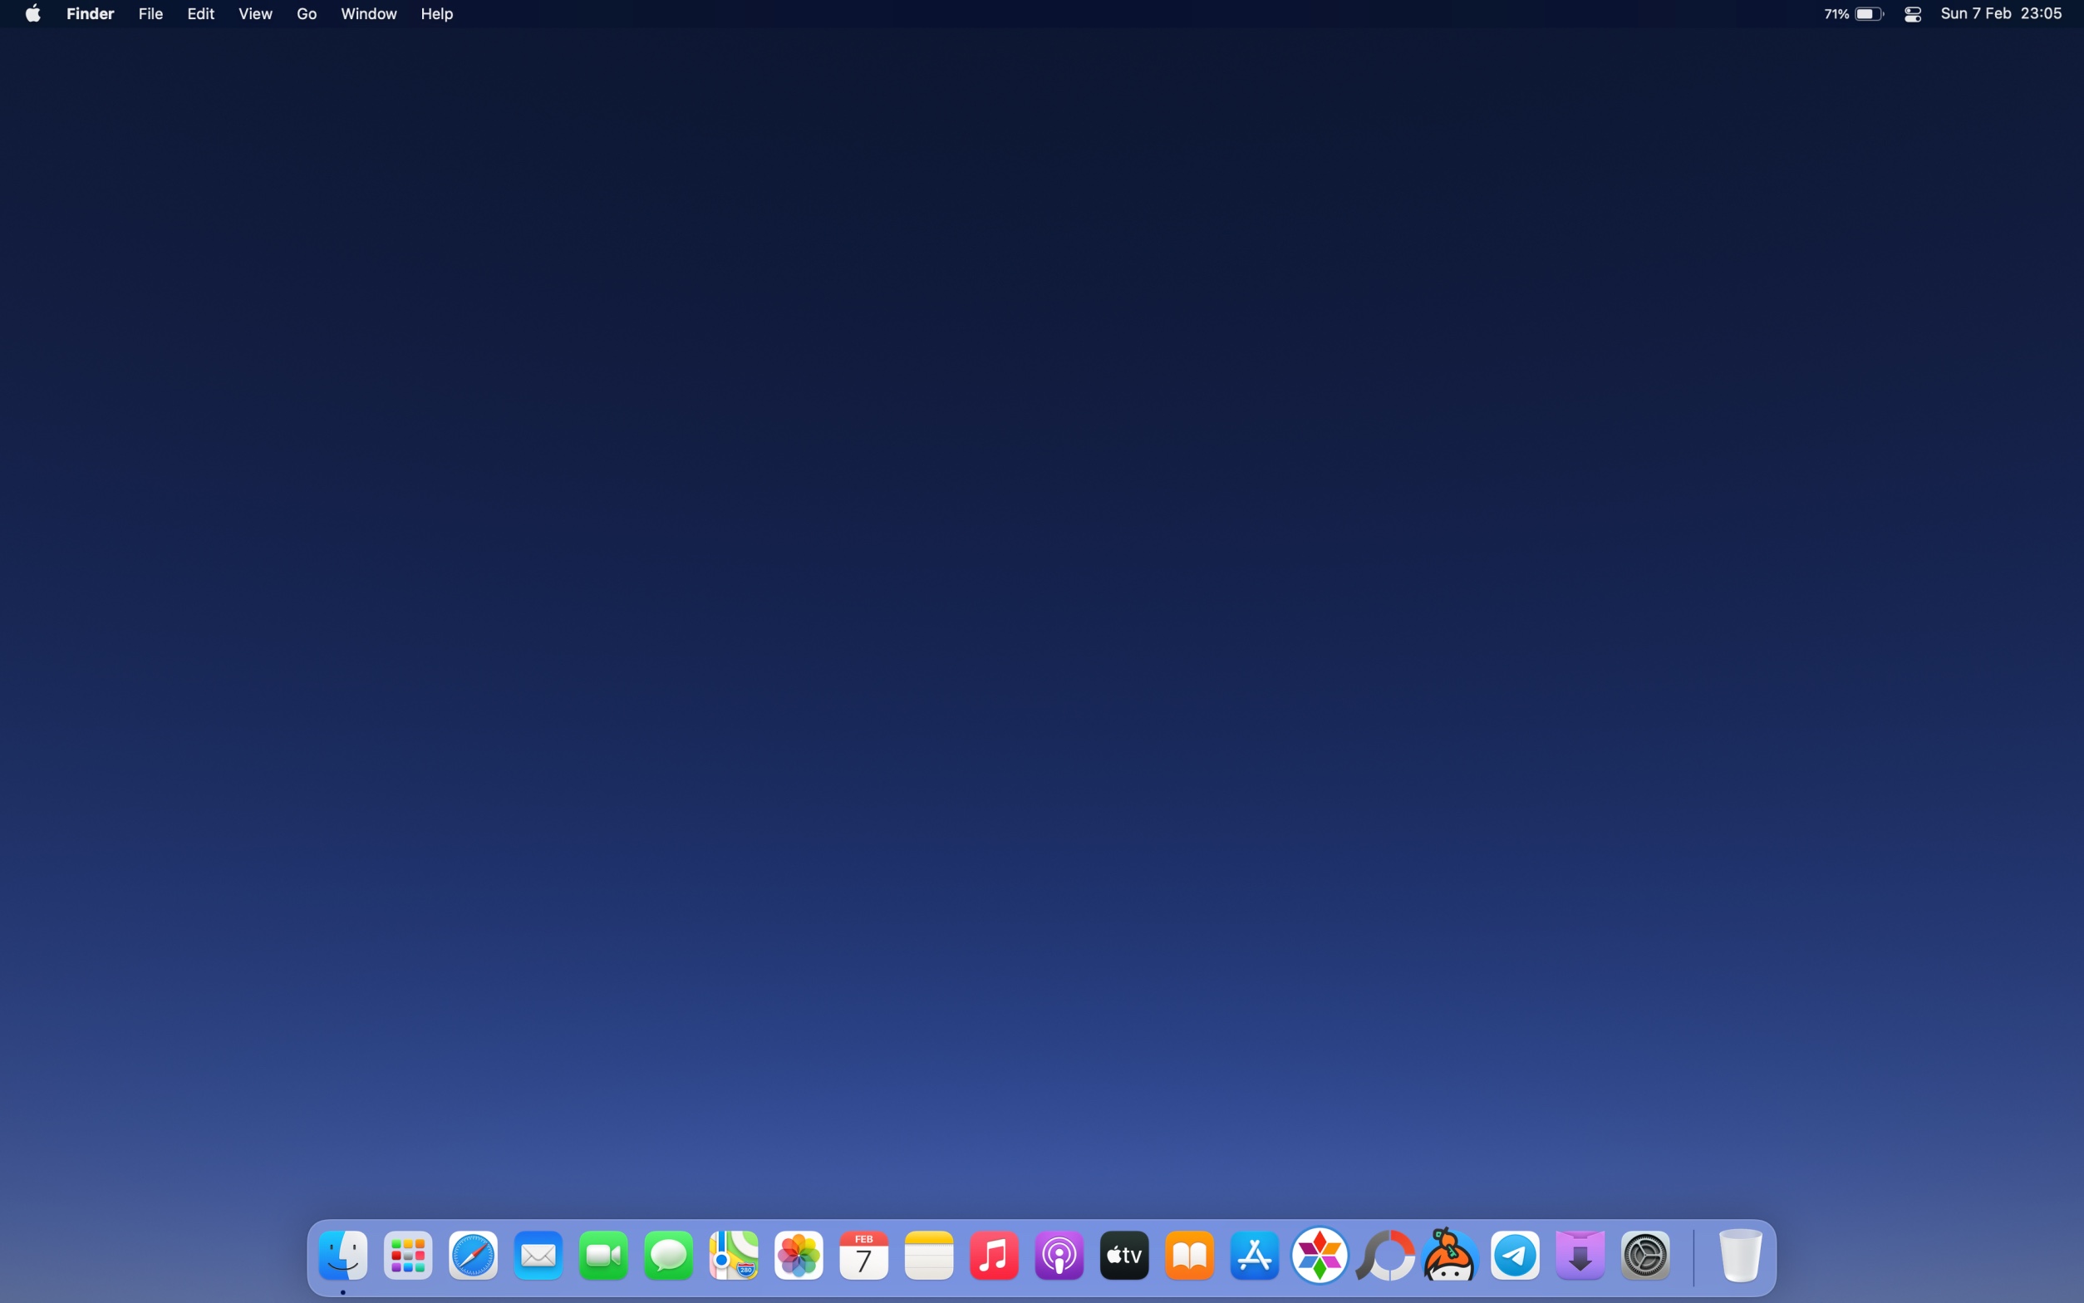
Task: Open the purple Downie download app
Action: coord(1581,1256)
